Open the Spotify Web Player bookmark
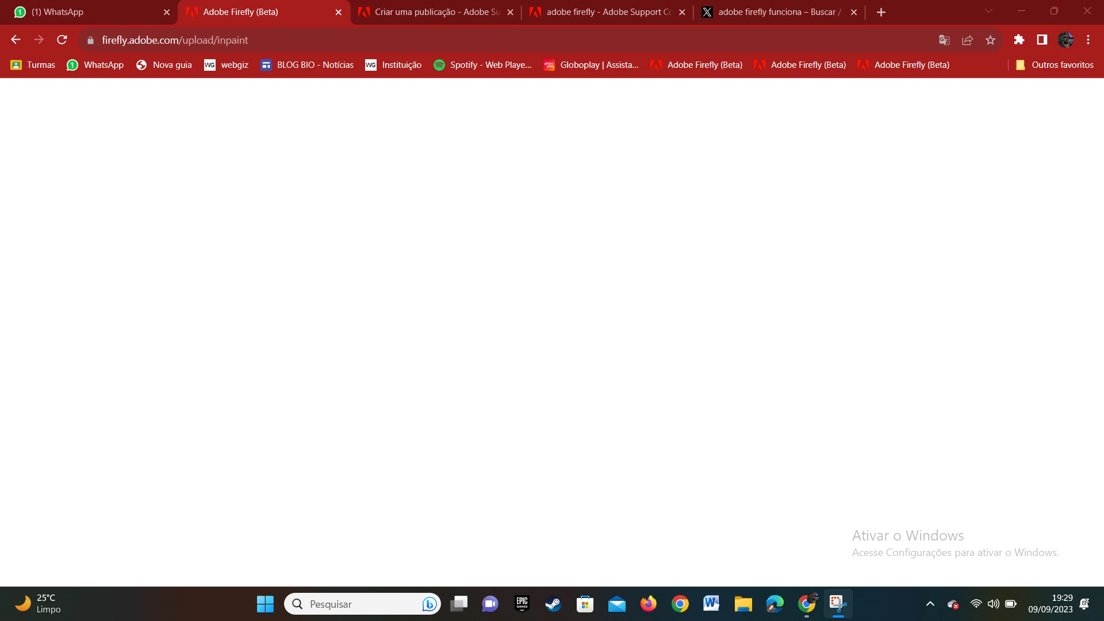The height and width of the screenshot is (621, 1104). coord(482,65)
